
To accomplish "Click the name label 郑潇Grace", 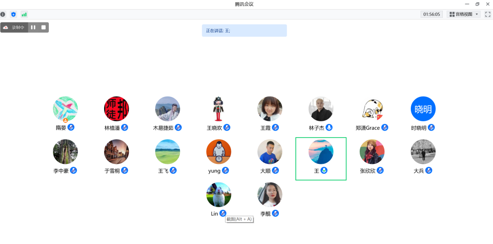I will [x=367, y=127].
